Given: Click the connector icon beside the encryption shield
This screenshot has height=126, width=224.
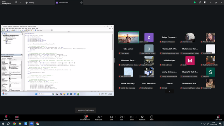Looking at the screenshot, I should click(200, 2).
